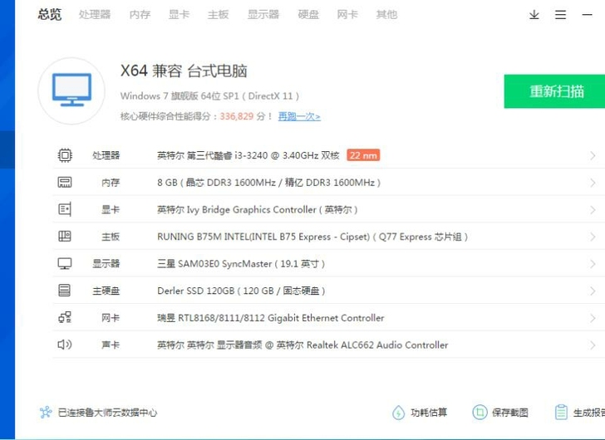
Task: Select the 总览 overview tab
Action: coord(50,15)
